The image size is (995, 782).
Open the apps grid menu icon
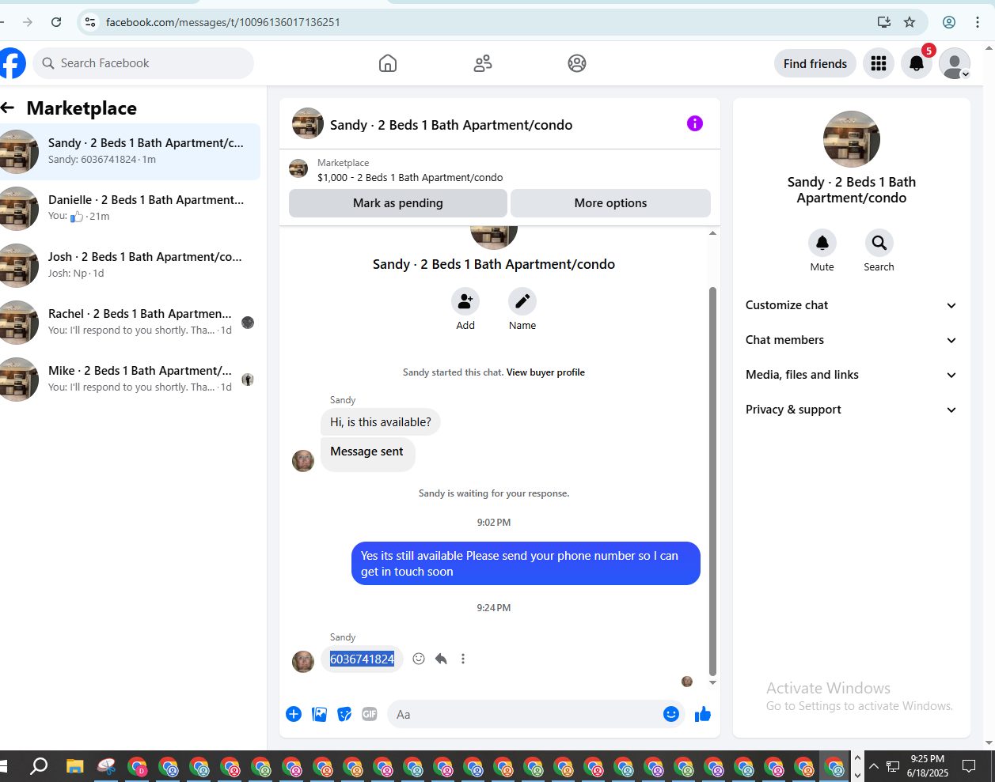pyautogui.click(x=879, y=64)
